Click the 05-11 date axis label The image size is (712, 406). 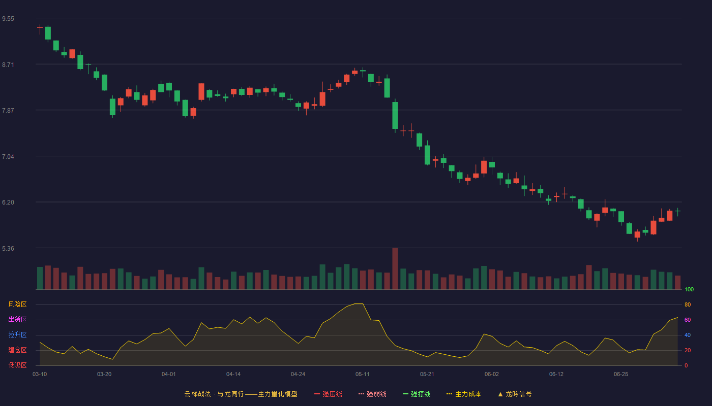pos(363,374)
